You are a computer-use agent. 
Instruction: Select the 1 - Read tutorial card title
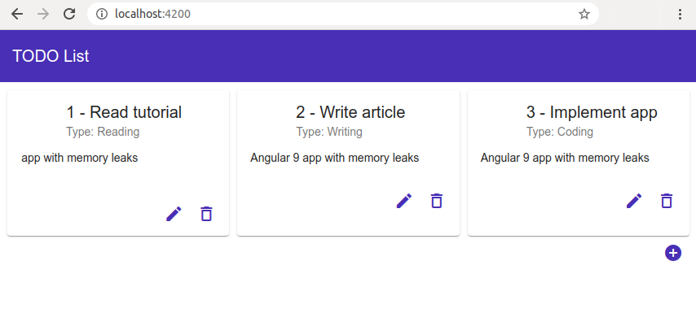coord(124,112)
